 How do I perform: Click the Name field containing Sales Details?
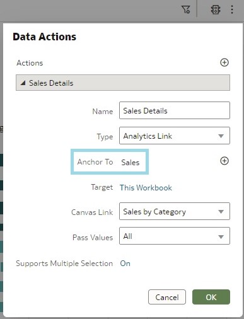[175, 110]
